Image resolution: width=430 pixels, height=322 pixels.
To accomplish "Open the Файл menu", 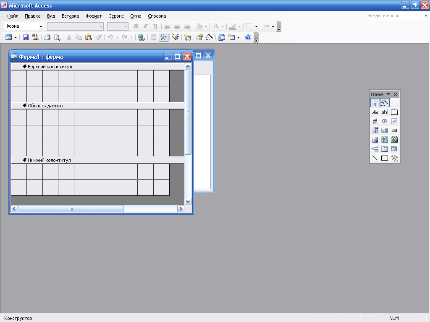I will pos(13,16).
